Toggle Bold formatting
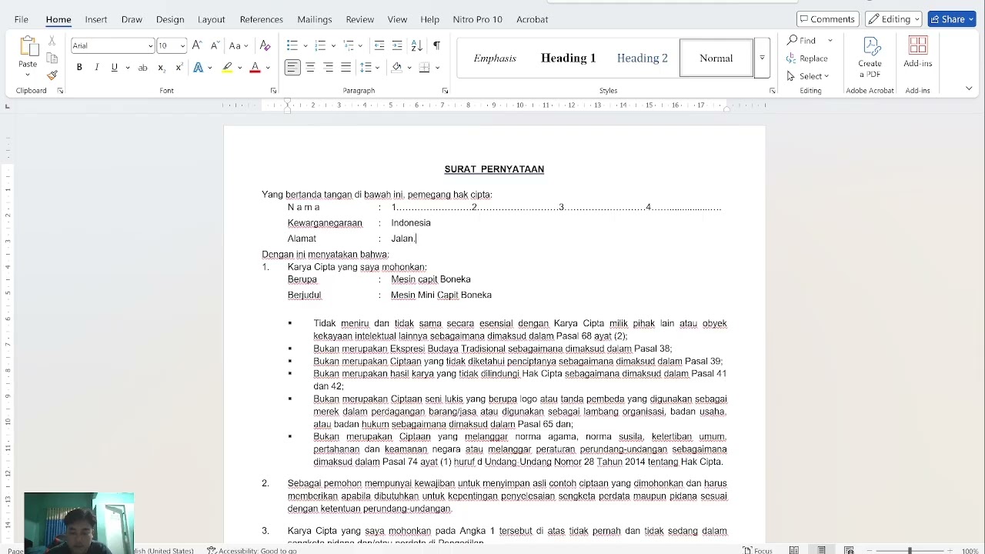Viewport: 985px width, 554px height. click(x=79, y=68)
